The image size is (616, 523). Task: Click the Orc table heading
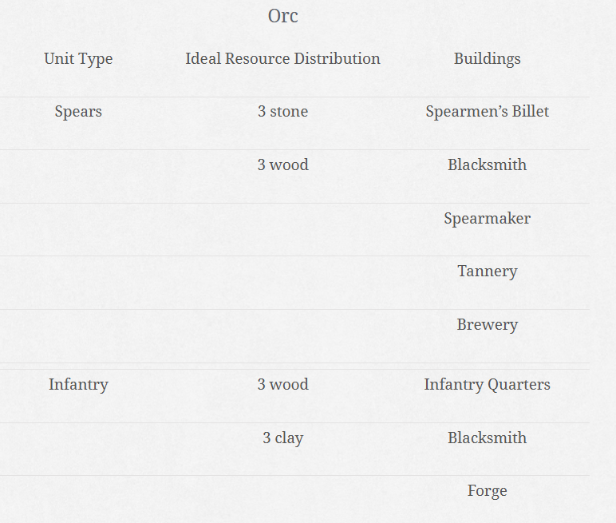click(x=282, y=16)
